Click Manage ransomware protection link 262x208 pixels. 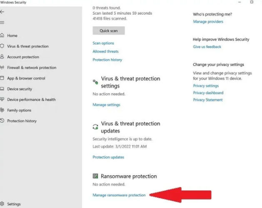[x=119, y=195]
